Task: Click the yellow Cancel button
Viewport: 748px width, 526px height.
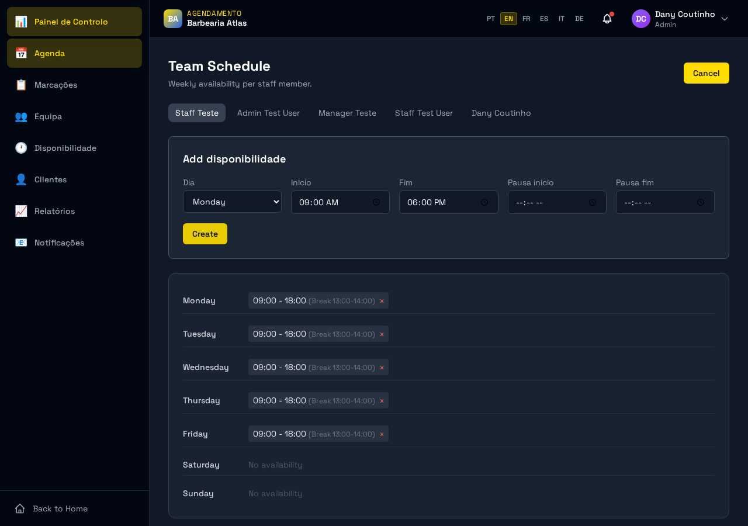Action: coord(707,73)
